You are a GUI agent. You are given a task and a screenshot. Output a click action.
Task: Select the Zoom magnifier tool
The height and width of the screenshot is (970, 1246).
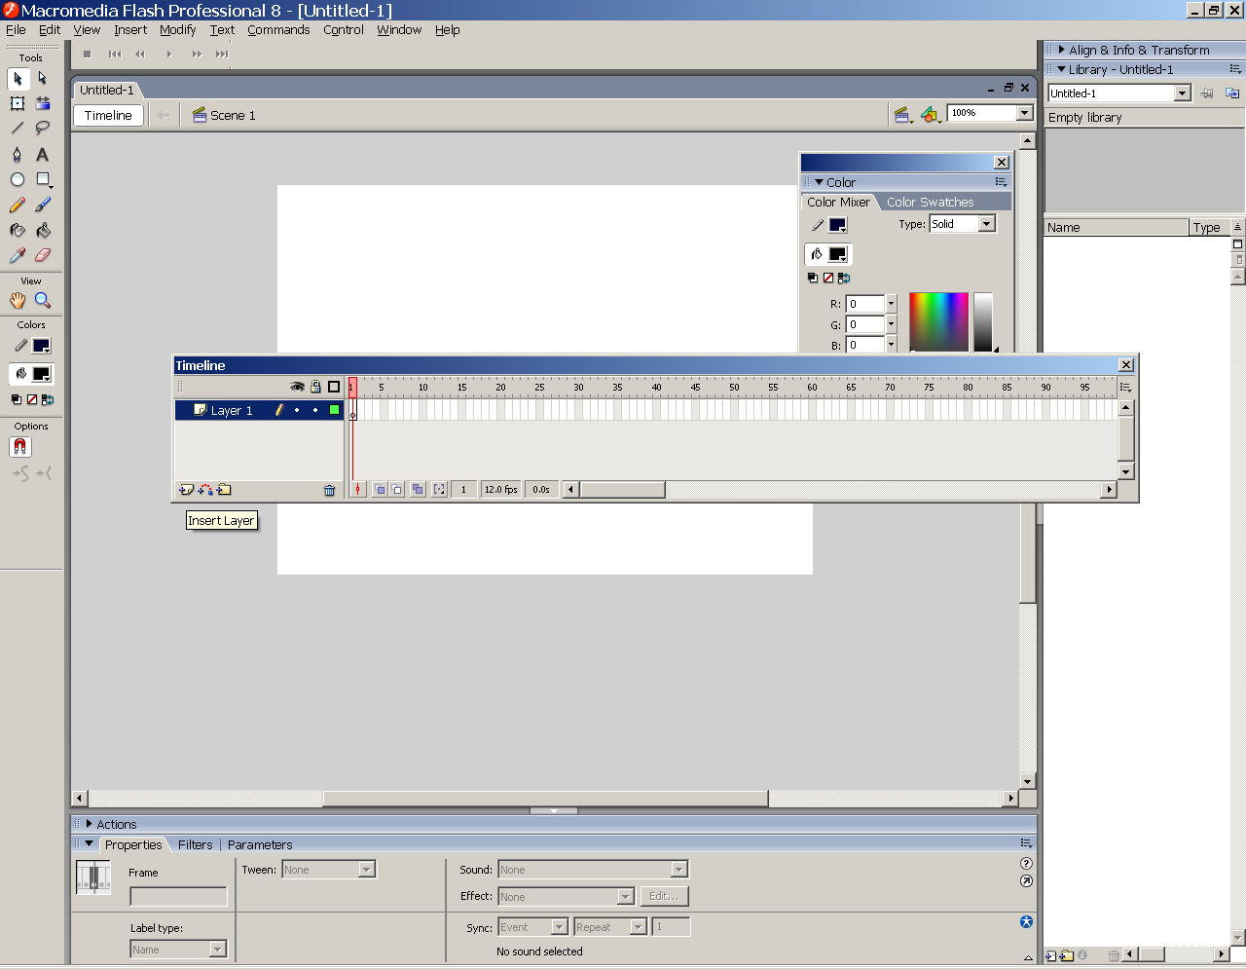(x=43, y=300)
